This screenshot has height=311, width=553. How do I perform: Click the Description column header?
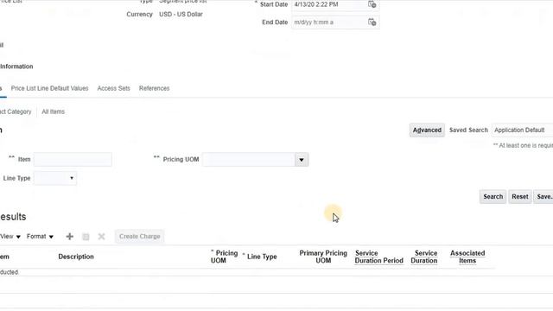tap(76, 257)
